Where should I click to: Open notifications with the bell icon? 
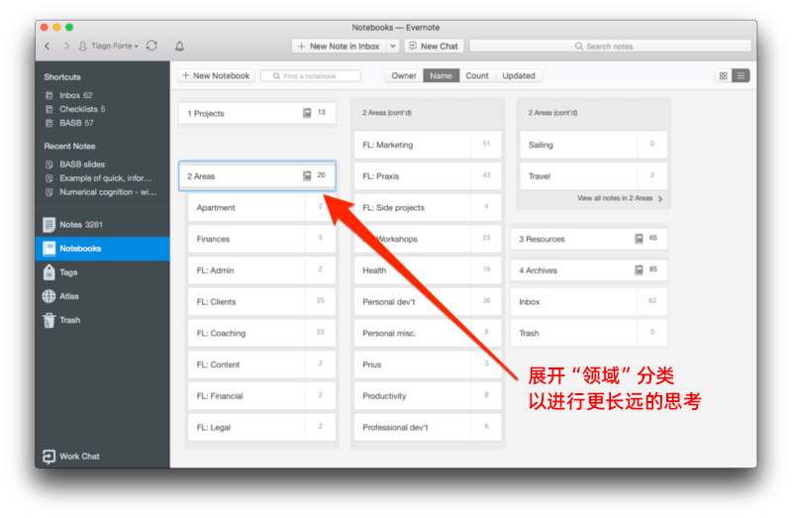pos(179,46)
